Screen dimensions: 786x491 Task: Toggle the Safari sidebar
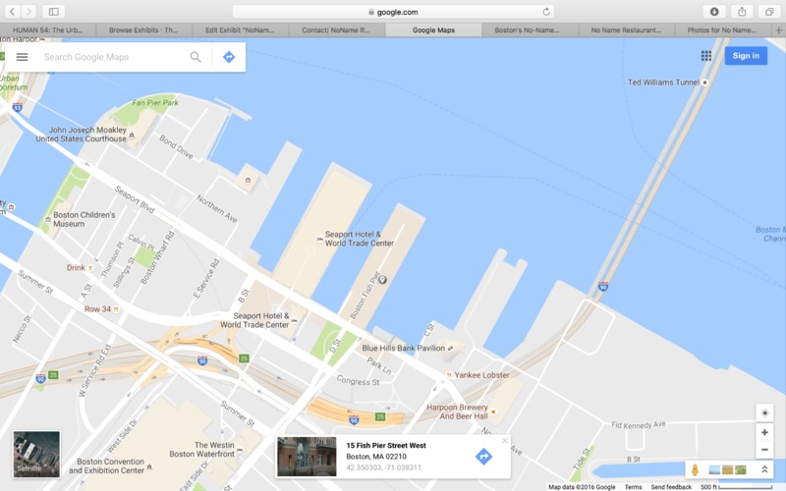click(54, 12)
